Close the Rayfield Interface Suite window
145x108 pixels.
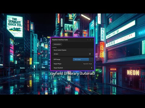[93, 40]
